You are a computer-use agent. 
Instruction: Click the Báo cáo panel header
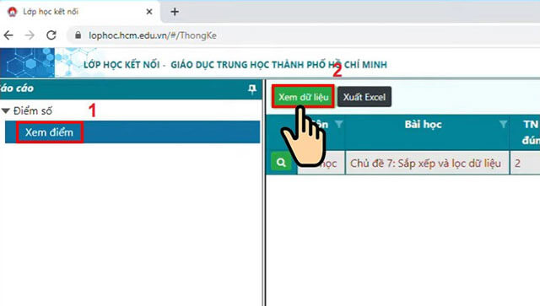[131, 89]
